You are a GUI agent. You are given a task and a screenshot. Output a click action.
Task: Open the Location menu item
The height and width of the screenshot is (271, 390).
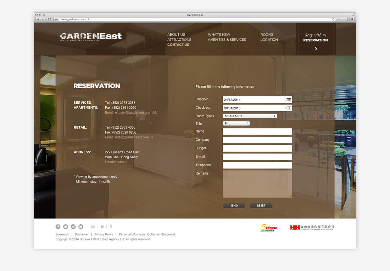pos(269,40)
